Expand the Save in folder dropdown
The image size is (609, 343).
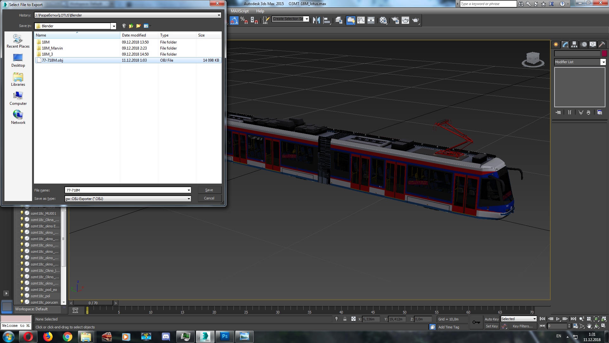coord(114,26)
